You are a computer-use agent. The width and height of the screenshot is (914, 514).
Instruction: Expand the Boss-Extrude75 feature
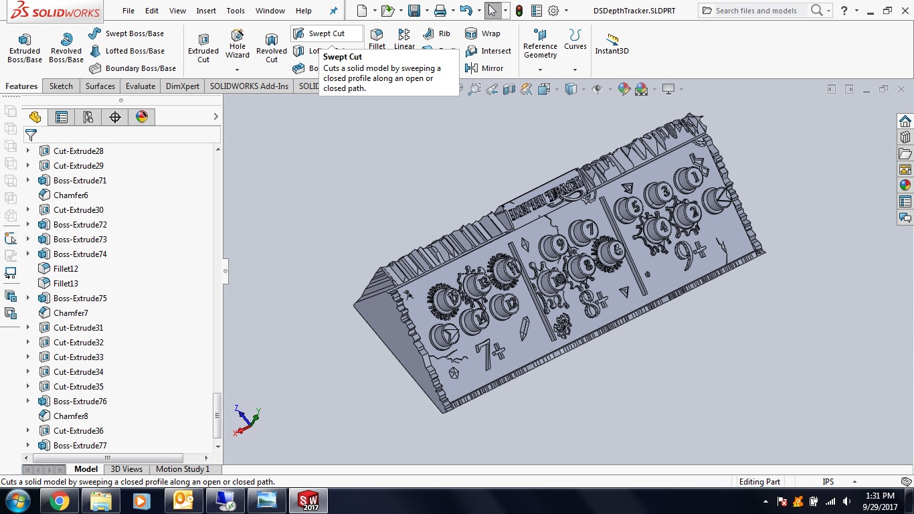pyautogui.click(x=28, y=298)
